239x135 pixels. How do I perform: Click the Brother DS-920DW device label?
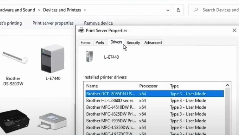[13, 81]
